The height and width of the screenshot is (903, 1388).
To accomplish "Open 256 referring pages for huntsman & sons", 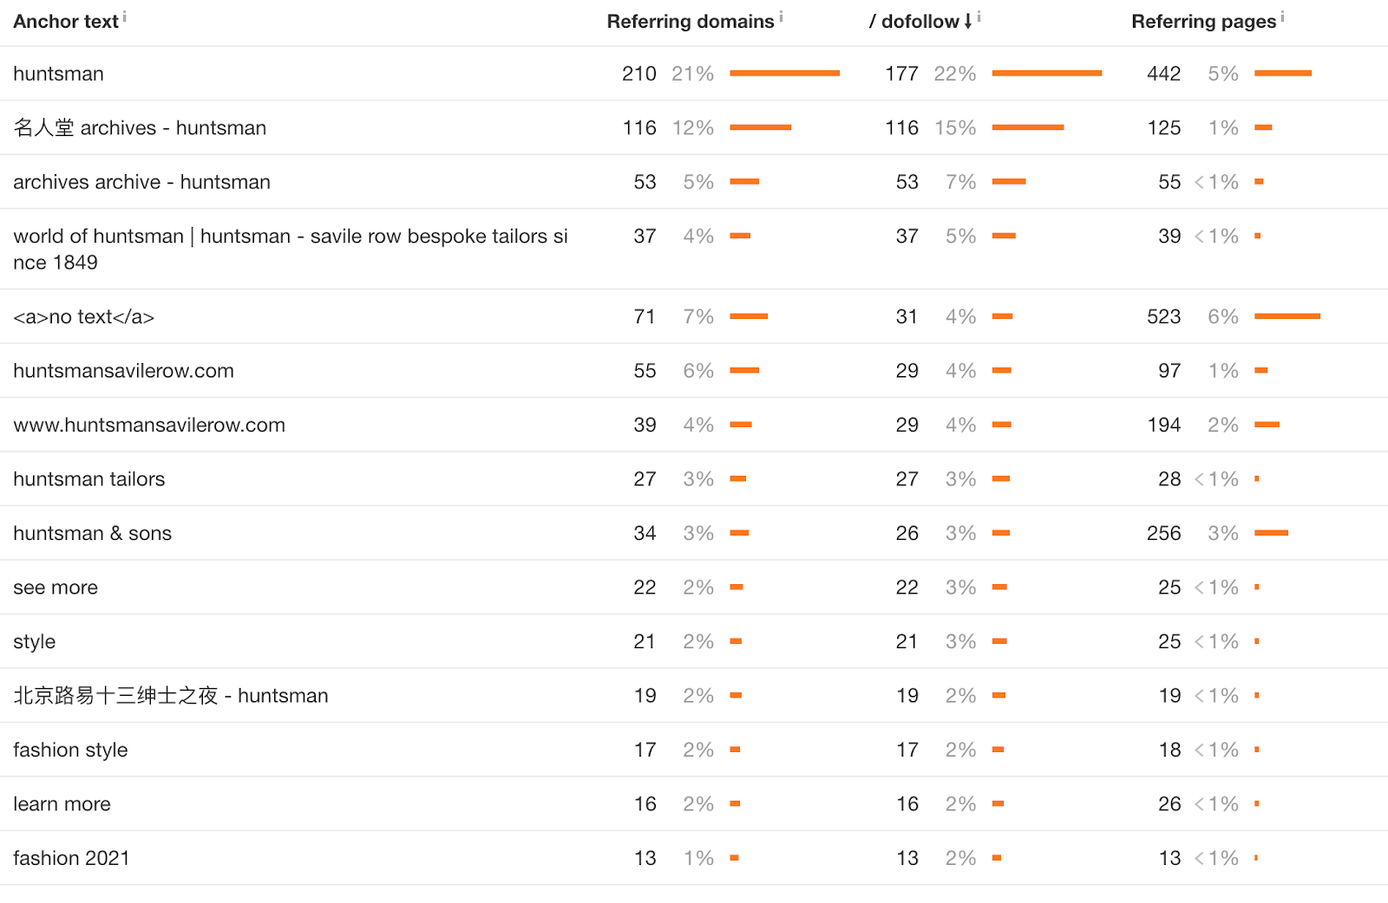I will (1163, 534).
